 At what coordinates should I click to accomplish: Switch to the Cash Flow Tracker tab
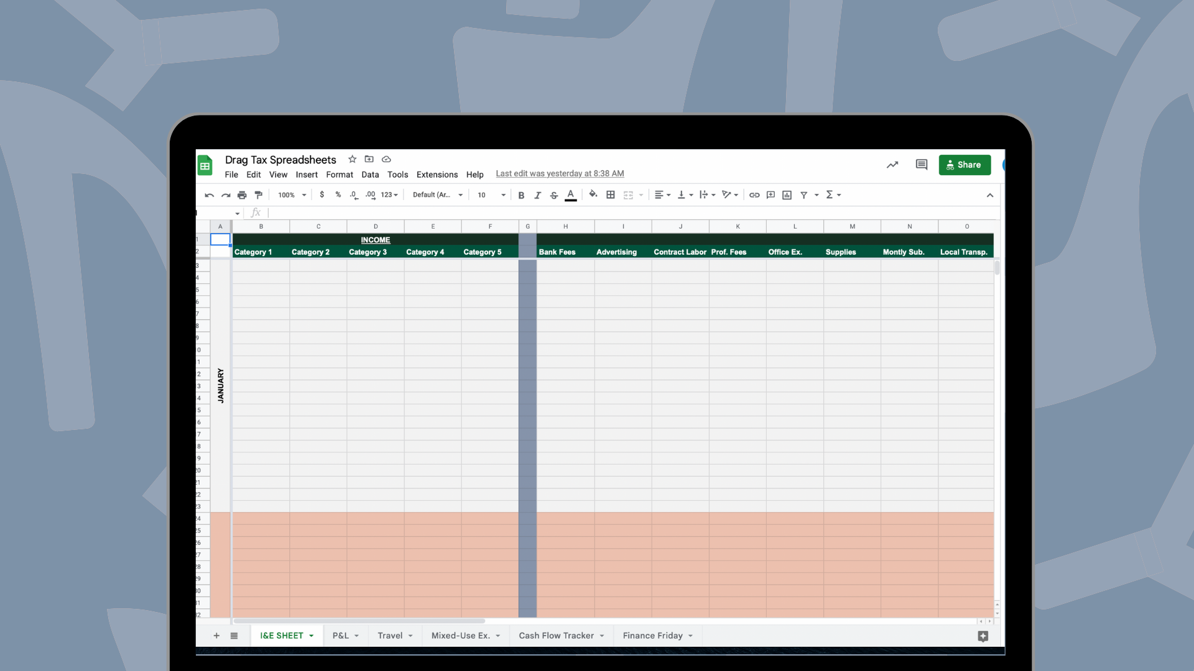pos(556,636)
